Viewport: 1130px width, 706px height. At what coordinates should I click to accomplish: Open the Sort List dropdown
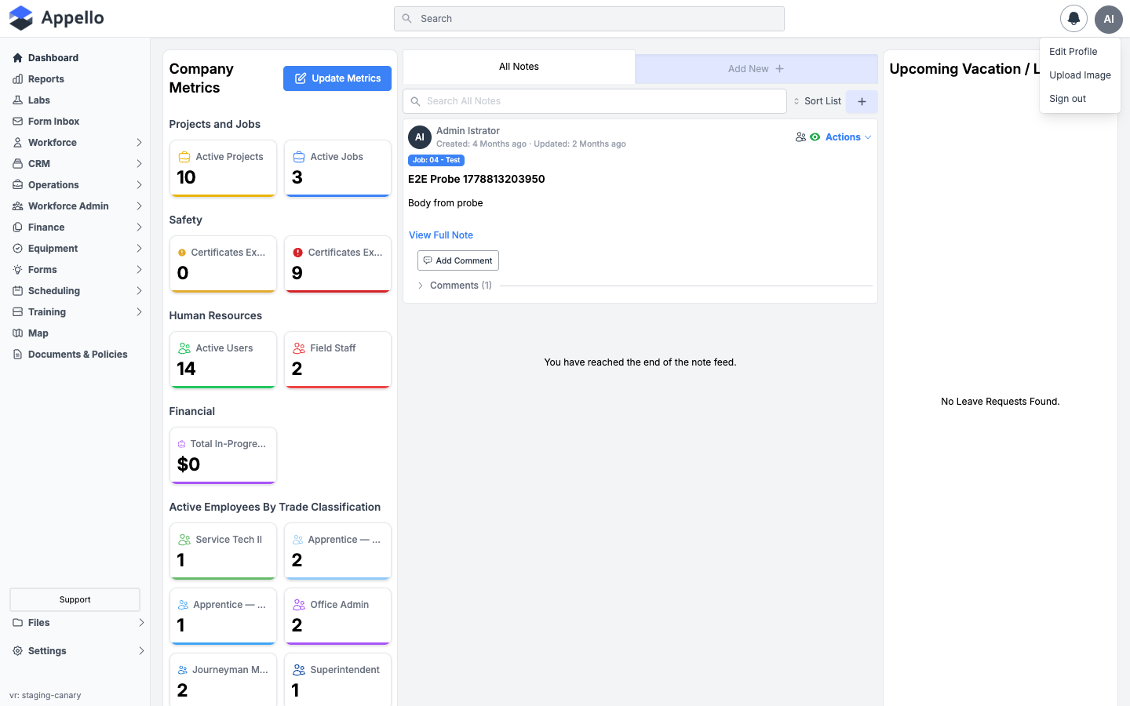pyautogui.click(x=817, y=101)
